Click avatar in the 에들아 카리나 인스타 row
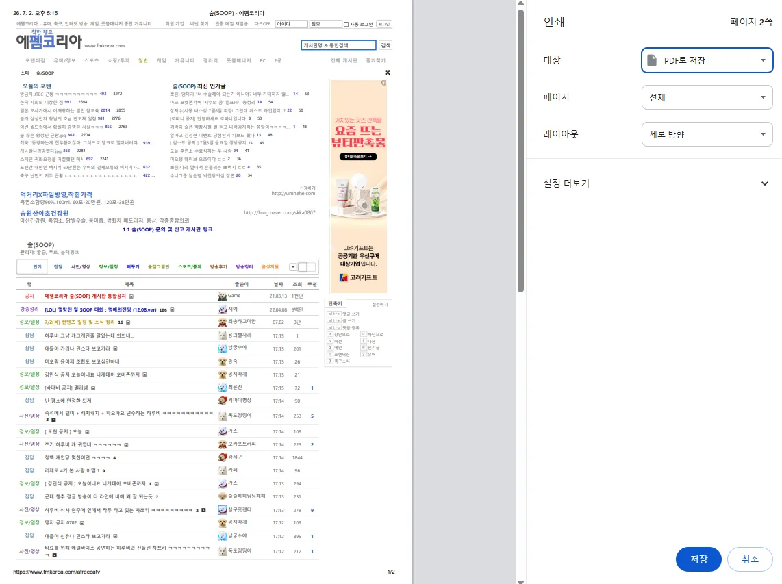 (x=223, y=348)
